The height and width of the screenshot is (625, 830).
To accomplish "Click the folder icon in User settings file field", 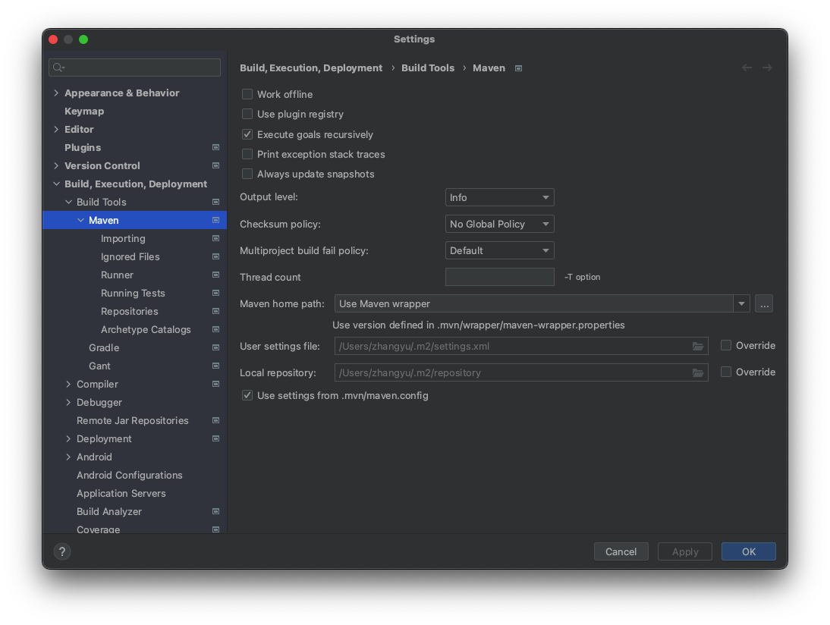I will 698,346.
